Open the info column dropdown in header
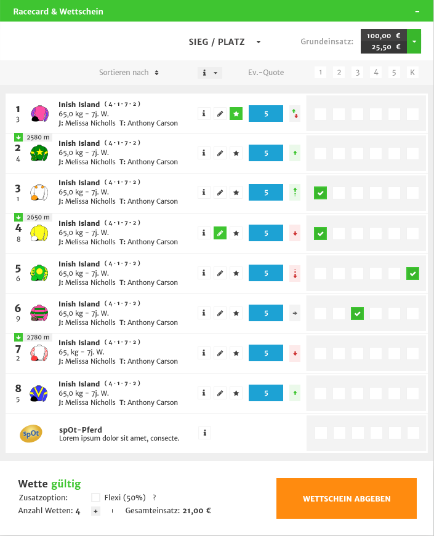Viewport: 434px width, 536px height. (210, 73)
